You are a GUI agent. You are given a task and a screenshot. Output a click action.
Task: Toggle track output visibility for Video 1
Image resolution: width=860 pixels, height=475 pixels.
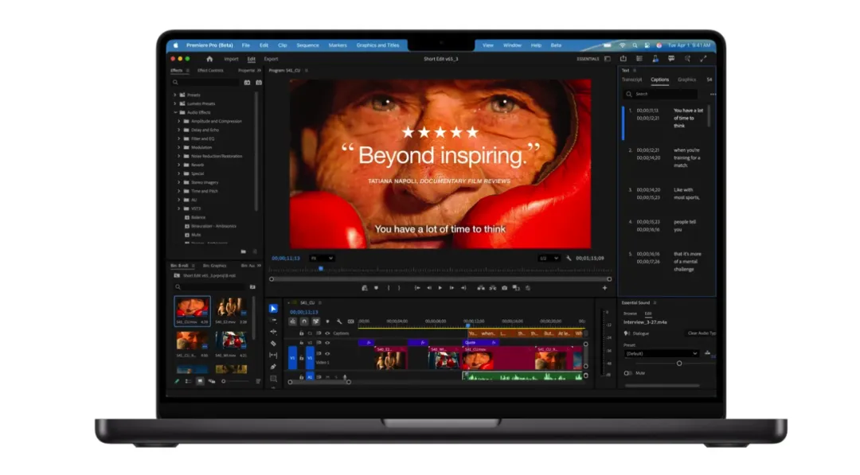[x=327, y=354]
